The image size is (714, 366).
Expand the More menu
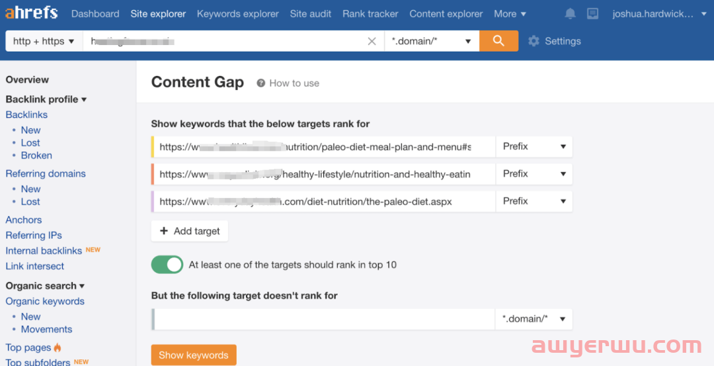point(510,14)
